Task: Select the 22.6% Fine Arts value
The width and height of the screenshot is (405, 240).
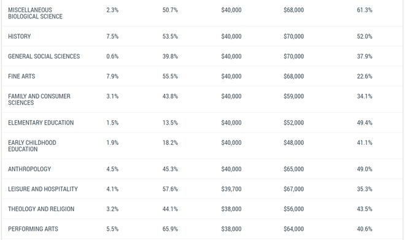Action: point(364,76)
